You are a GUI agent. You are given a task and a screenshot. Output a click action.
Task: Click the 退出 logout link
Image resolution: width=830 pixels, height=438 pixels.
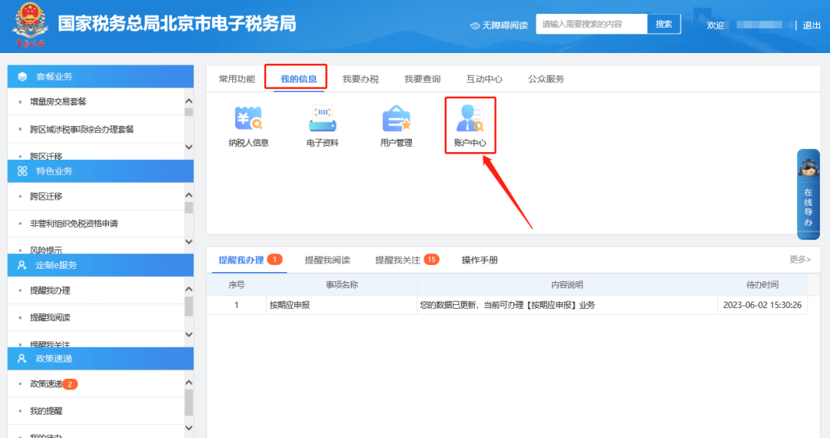point(812,25)
